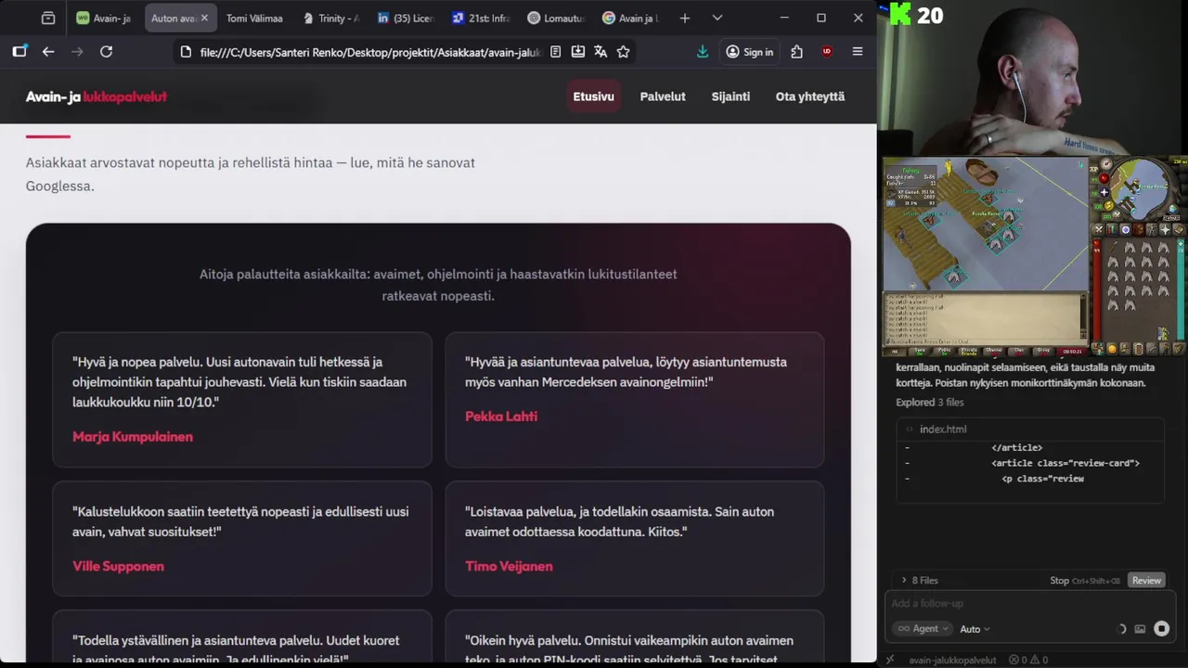The height and width of the screenshot is (668, 1188).
Task: Click the round stop icon in chat box
Action: (1161, 629)
